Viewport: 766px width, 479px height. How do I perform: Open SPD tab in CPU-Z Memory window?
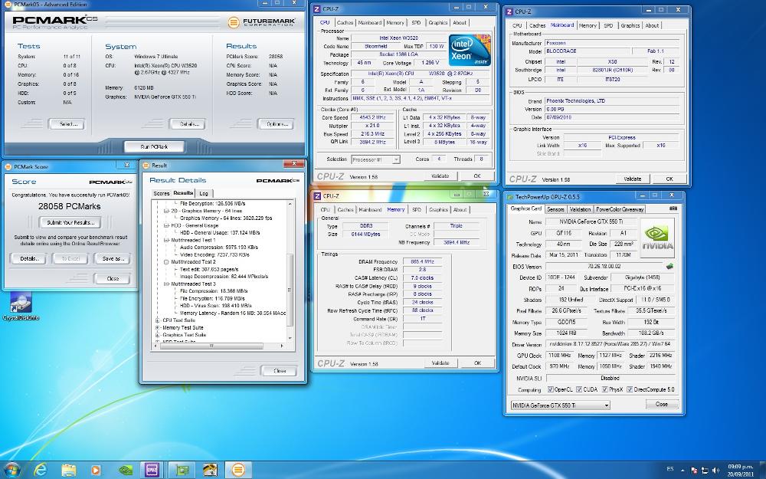coord(416,210)
